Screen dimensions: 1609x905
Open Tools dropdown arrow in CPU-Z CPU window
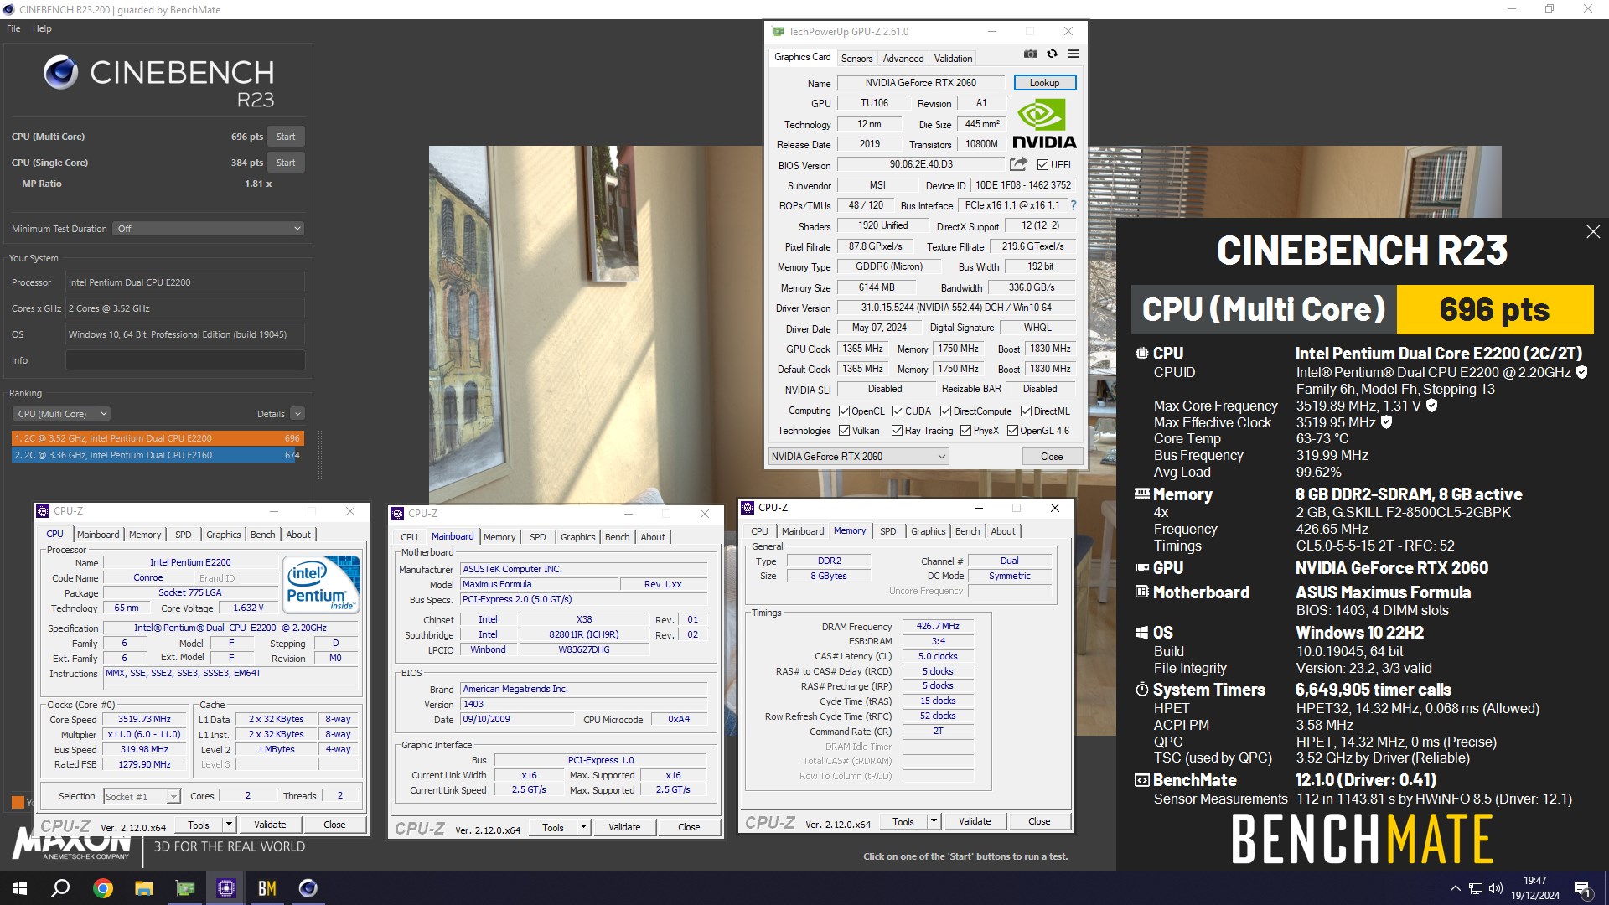click(x=229, y=825)
